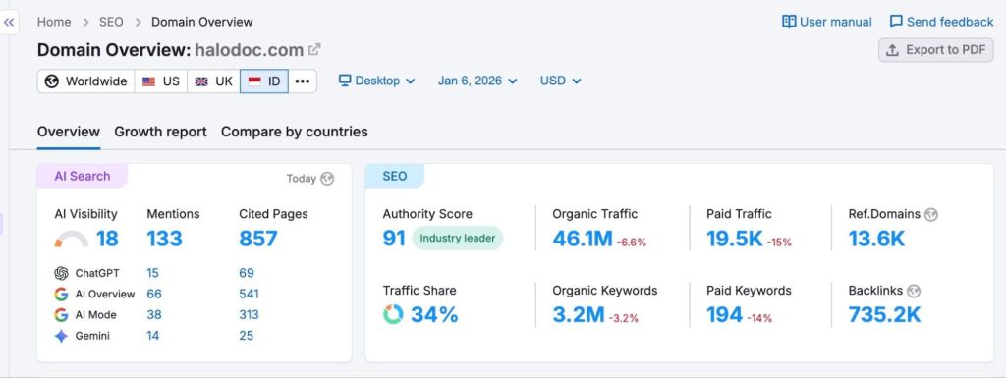The image size is (1006, 378).
Task: Open the Send feedback link
Action: 942,22
